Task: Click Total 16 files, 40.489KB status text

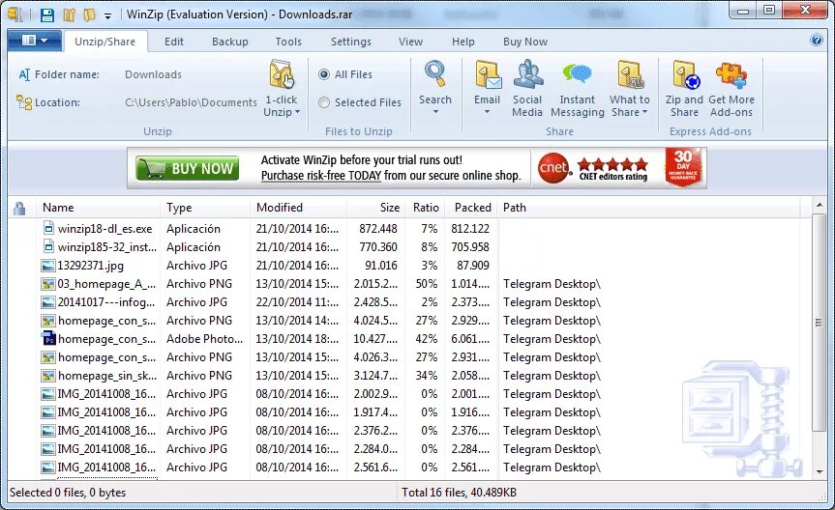Action: point(459,493)
